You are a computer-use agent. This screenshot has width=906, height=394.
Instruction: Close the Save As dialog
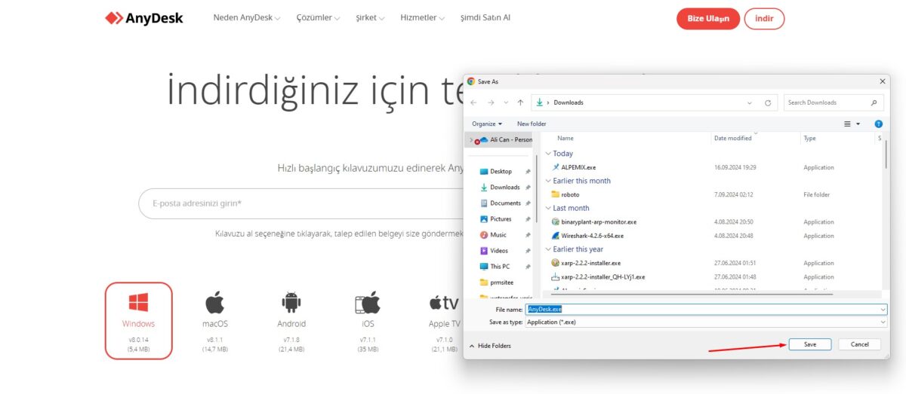pyautogui.click(x=883, y=81)
